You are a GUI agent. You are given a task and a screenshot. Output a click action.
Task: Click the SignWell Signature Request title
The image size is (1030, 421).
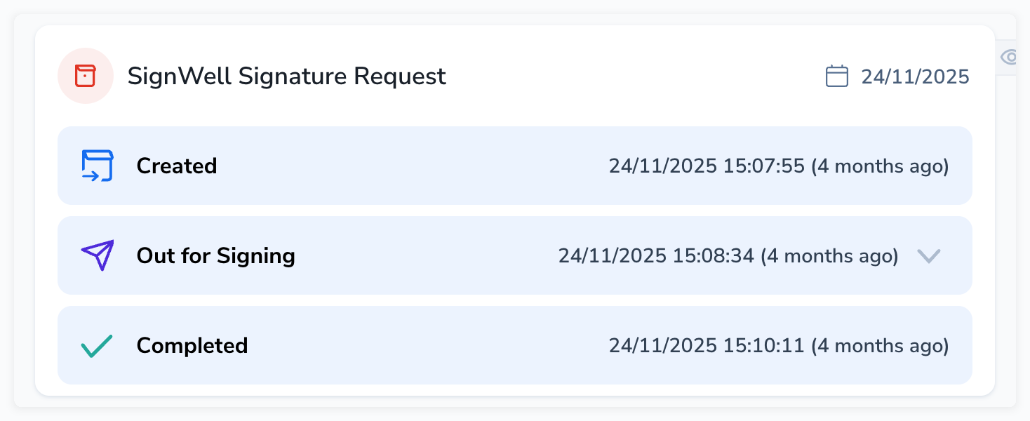[x=286, y=76]
